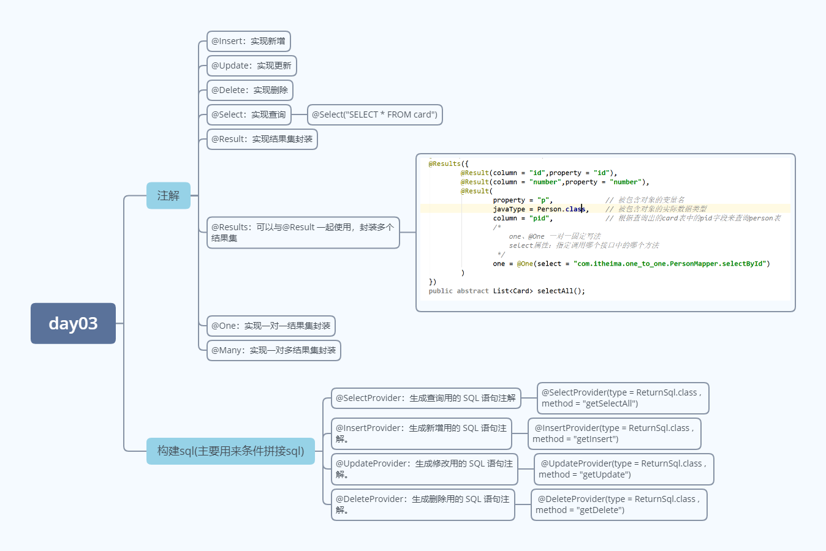The image size is (826, 551).
Task: Select the node with method = "getSelectAll"
Action: tap(623, 398)
